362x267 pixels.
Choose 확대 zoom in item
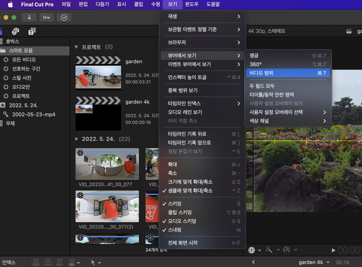pyautogui.click(x=202, y=164)
